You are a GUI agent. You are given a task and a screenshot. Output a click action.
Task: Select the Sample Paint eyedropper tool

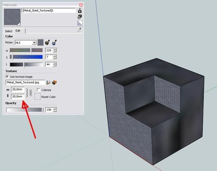click(x=80, y=30)
